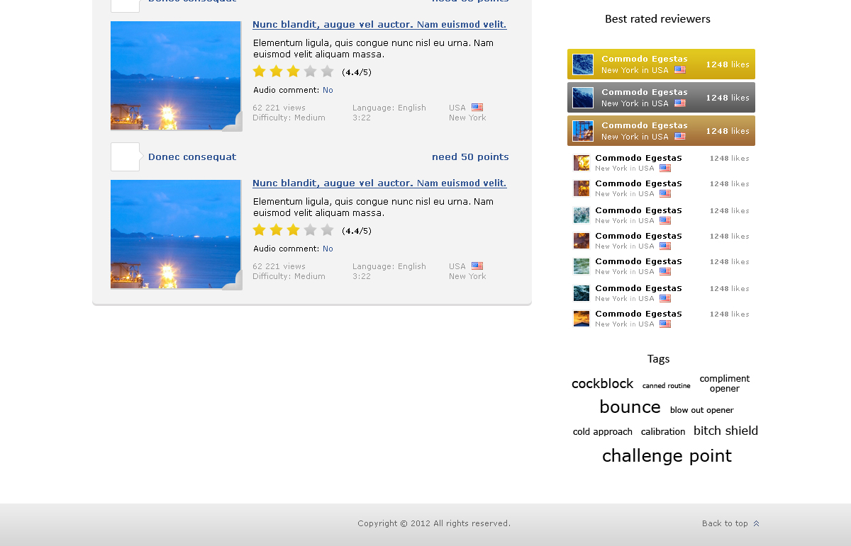Open the bronze-highlighted reviewer's avatar
This screenshot has height=546, width=851.
pos(583,131)
